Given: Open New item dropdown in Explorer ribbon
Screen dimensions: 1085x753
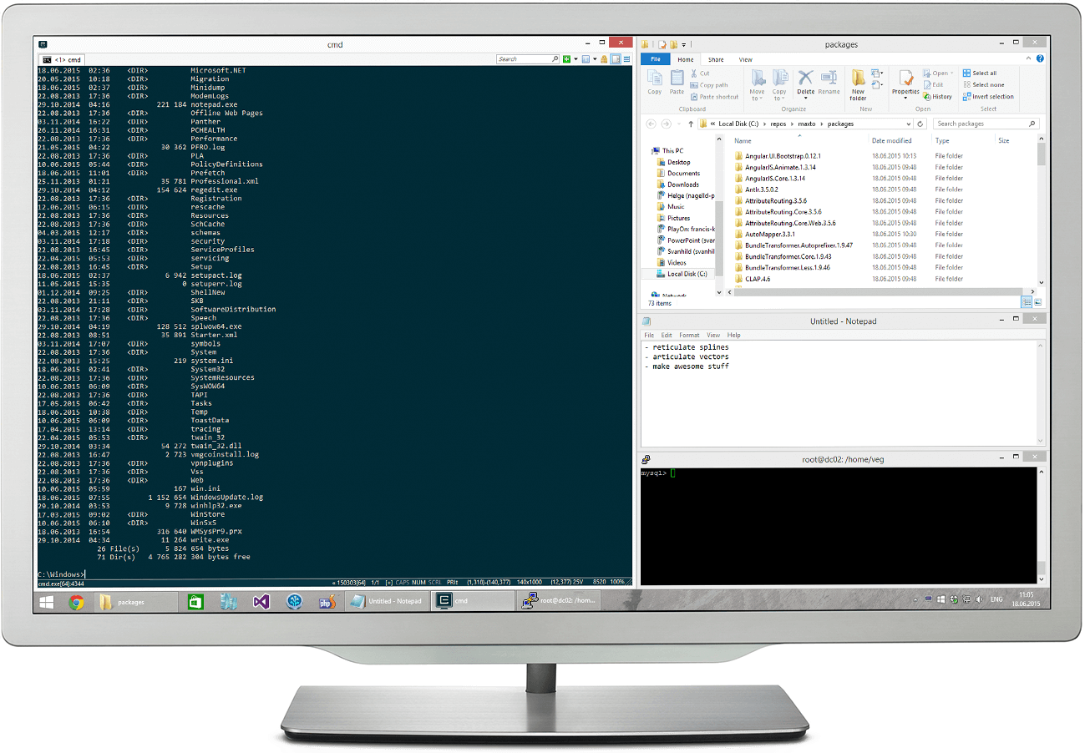Looking at the screenshot, I should pos(877,73).
